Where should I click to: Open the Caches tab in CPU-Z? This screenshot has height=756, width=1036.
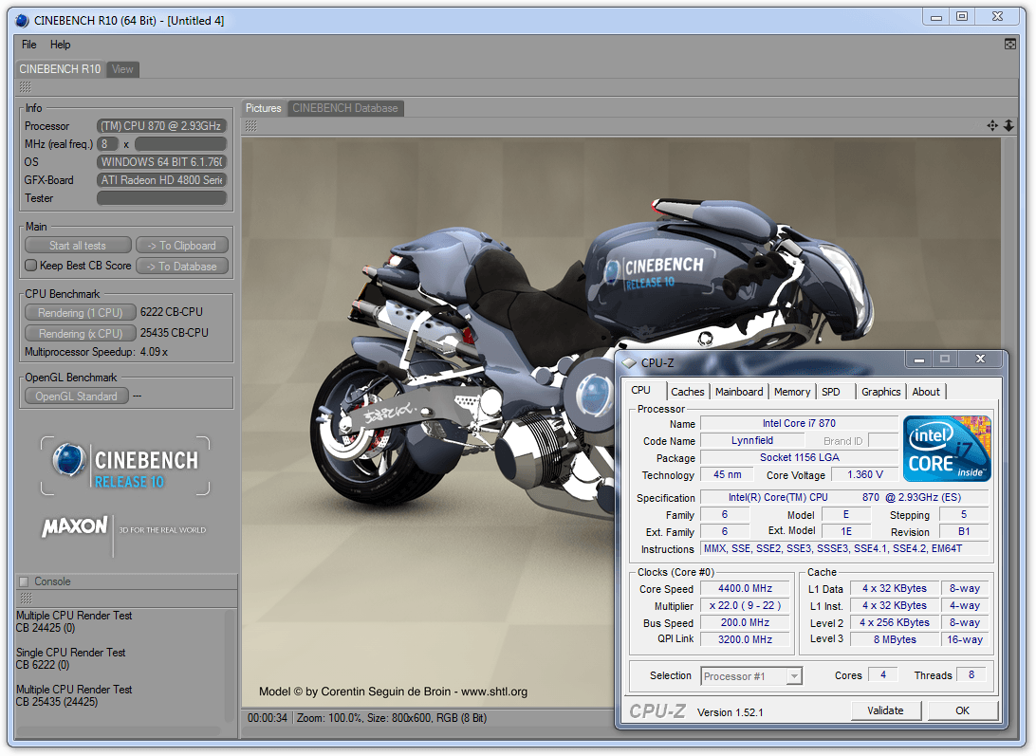point(688,392)
